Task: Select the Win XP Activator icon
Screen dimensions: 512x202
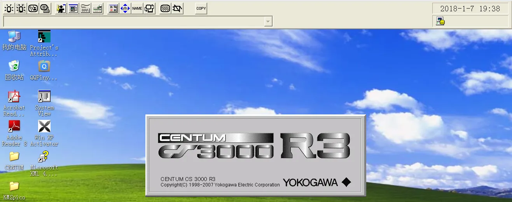Action: (44, 133)
